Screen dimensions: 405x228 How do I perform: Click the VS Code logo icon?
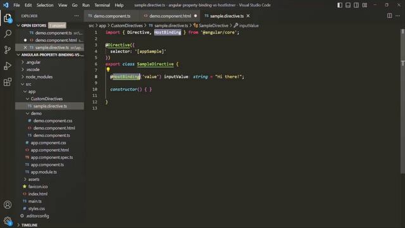6,5
